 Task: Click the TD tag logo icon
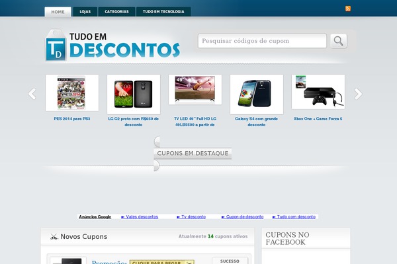56,45
